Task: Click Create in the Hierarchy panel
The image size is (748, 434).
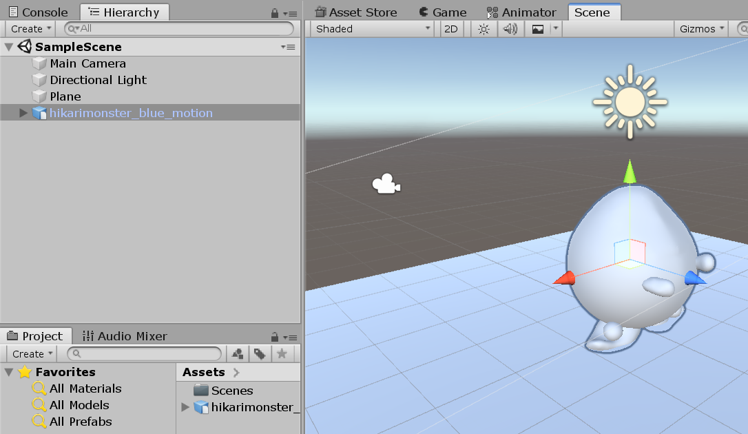Action: click(30, 28)
